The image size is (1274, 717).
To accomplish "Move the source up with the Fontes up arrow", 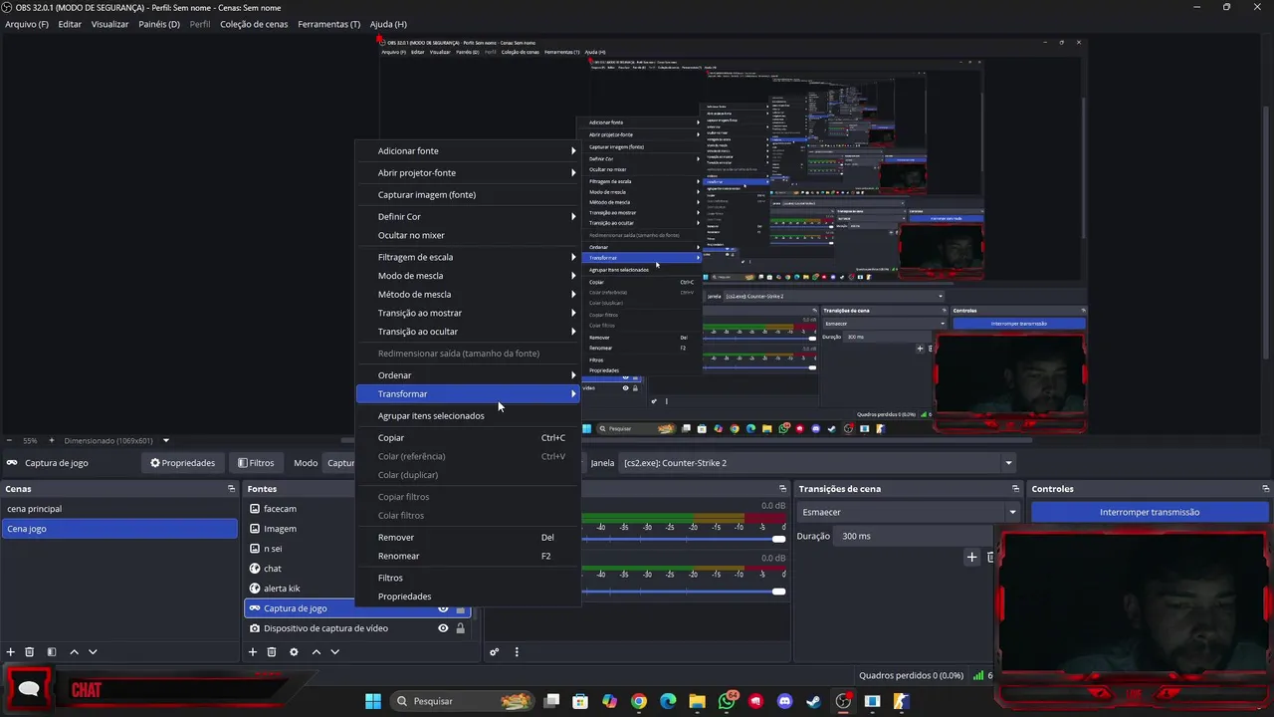I will click(317, 652).
